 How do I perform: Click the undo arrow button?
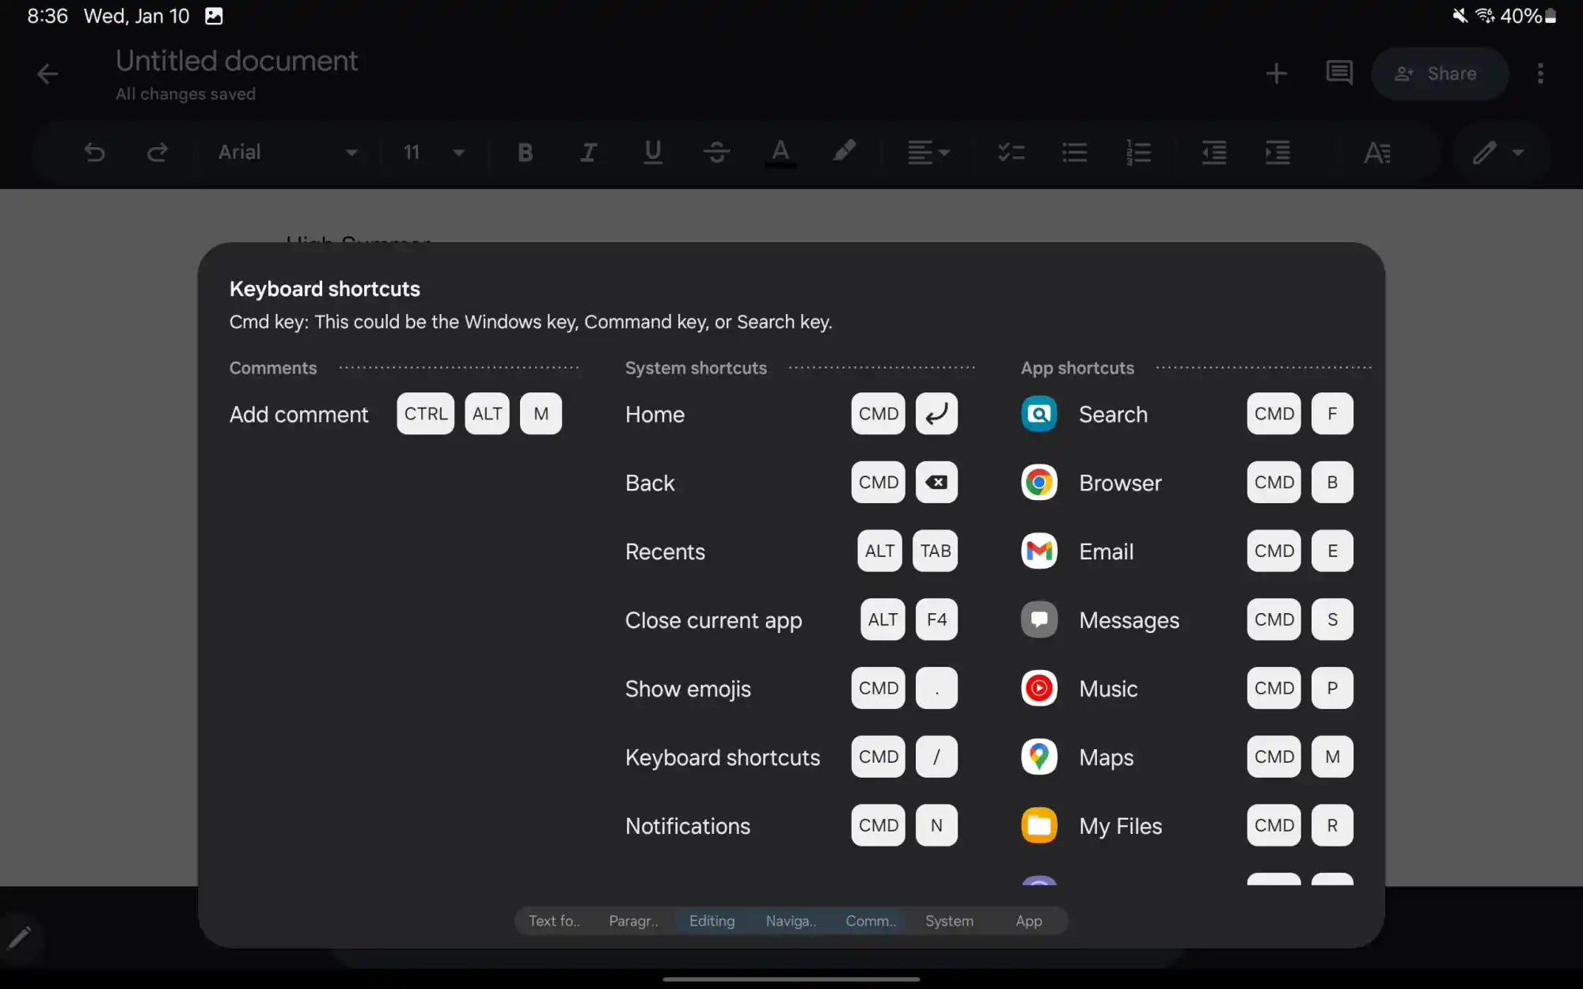95,152
